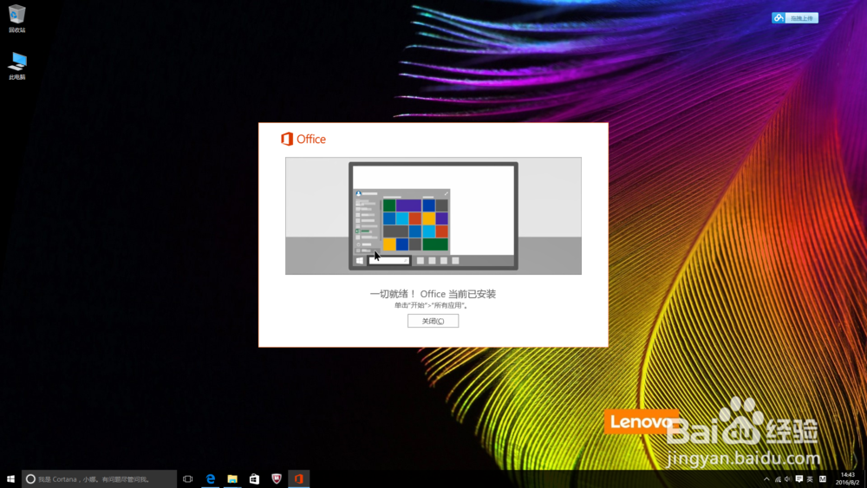Click the 拍摄上传 cloud upload widget

(x=794, y=17)
